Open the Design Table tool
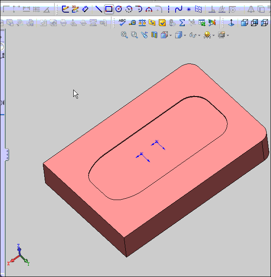Viewport: 271px width, 277px height. click(x=202, y=23)
